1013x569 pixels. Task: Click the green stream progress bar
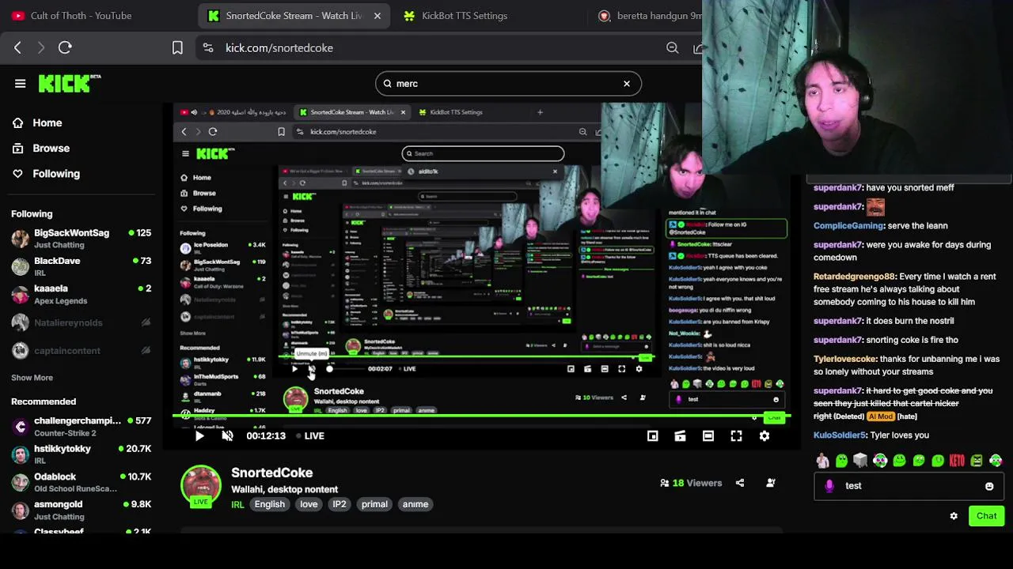point(481,416)
